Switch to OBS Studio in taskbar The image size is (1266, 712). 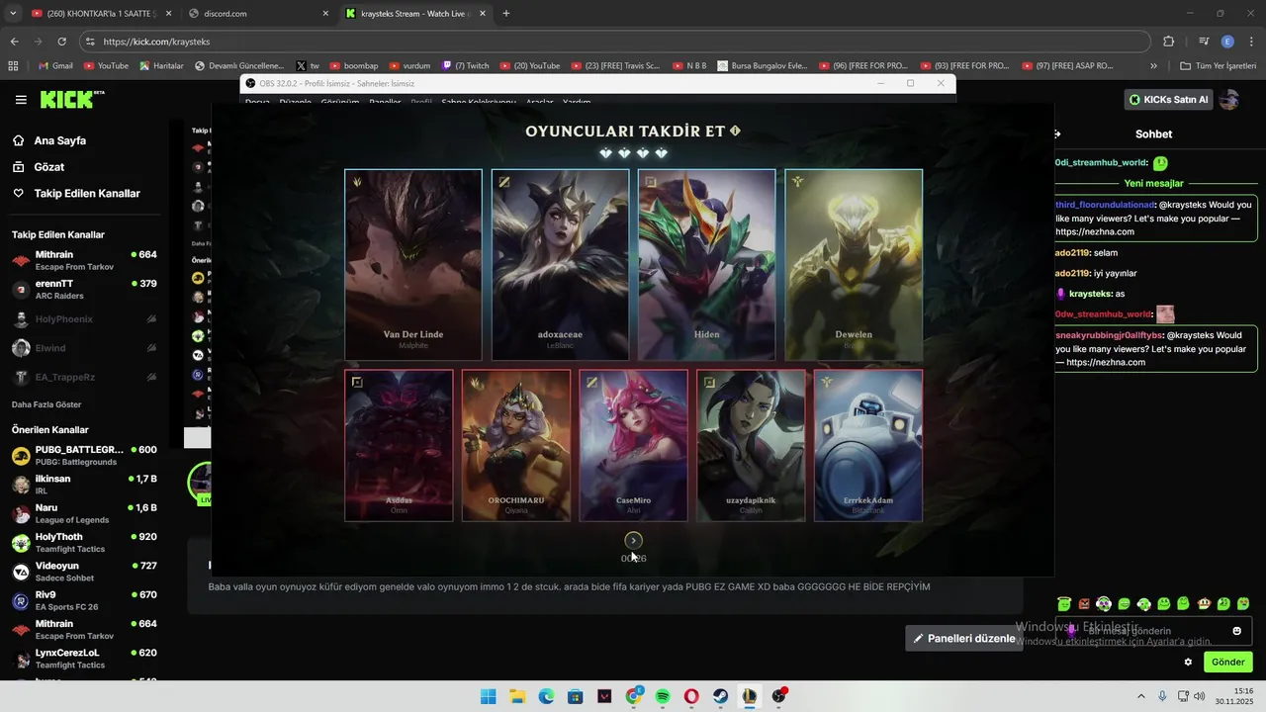(x=778, y=696)
